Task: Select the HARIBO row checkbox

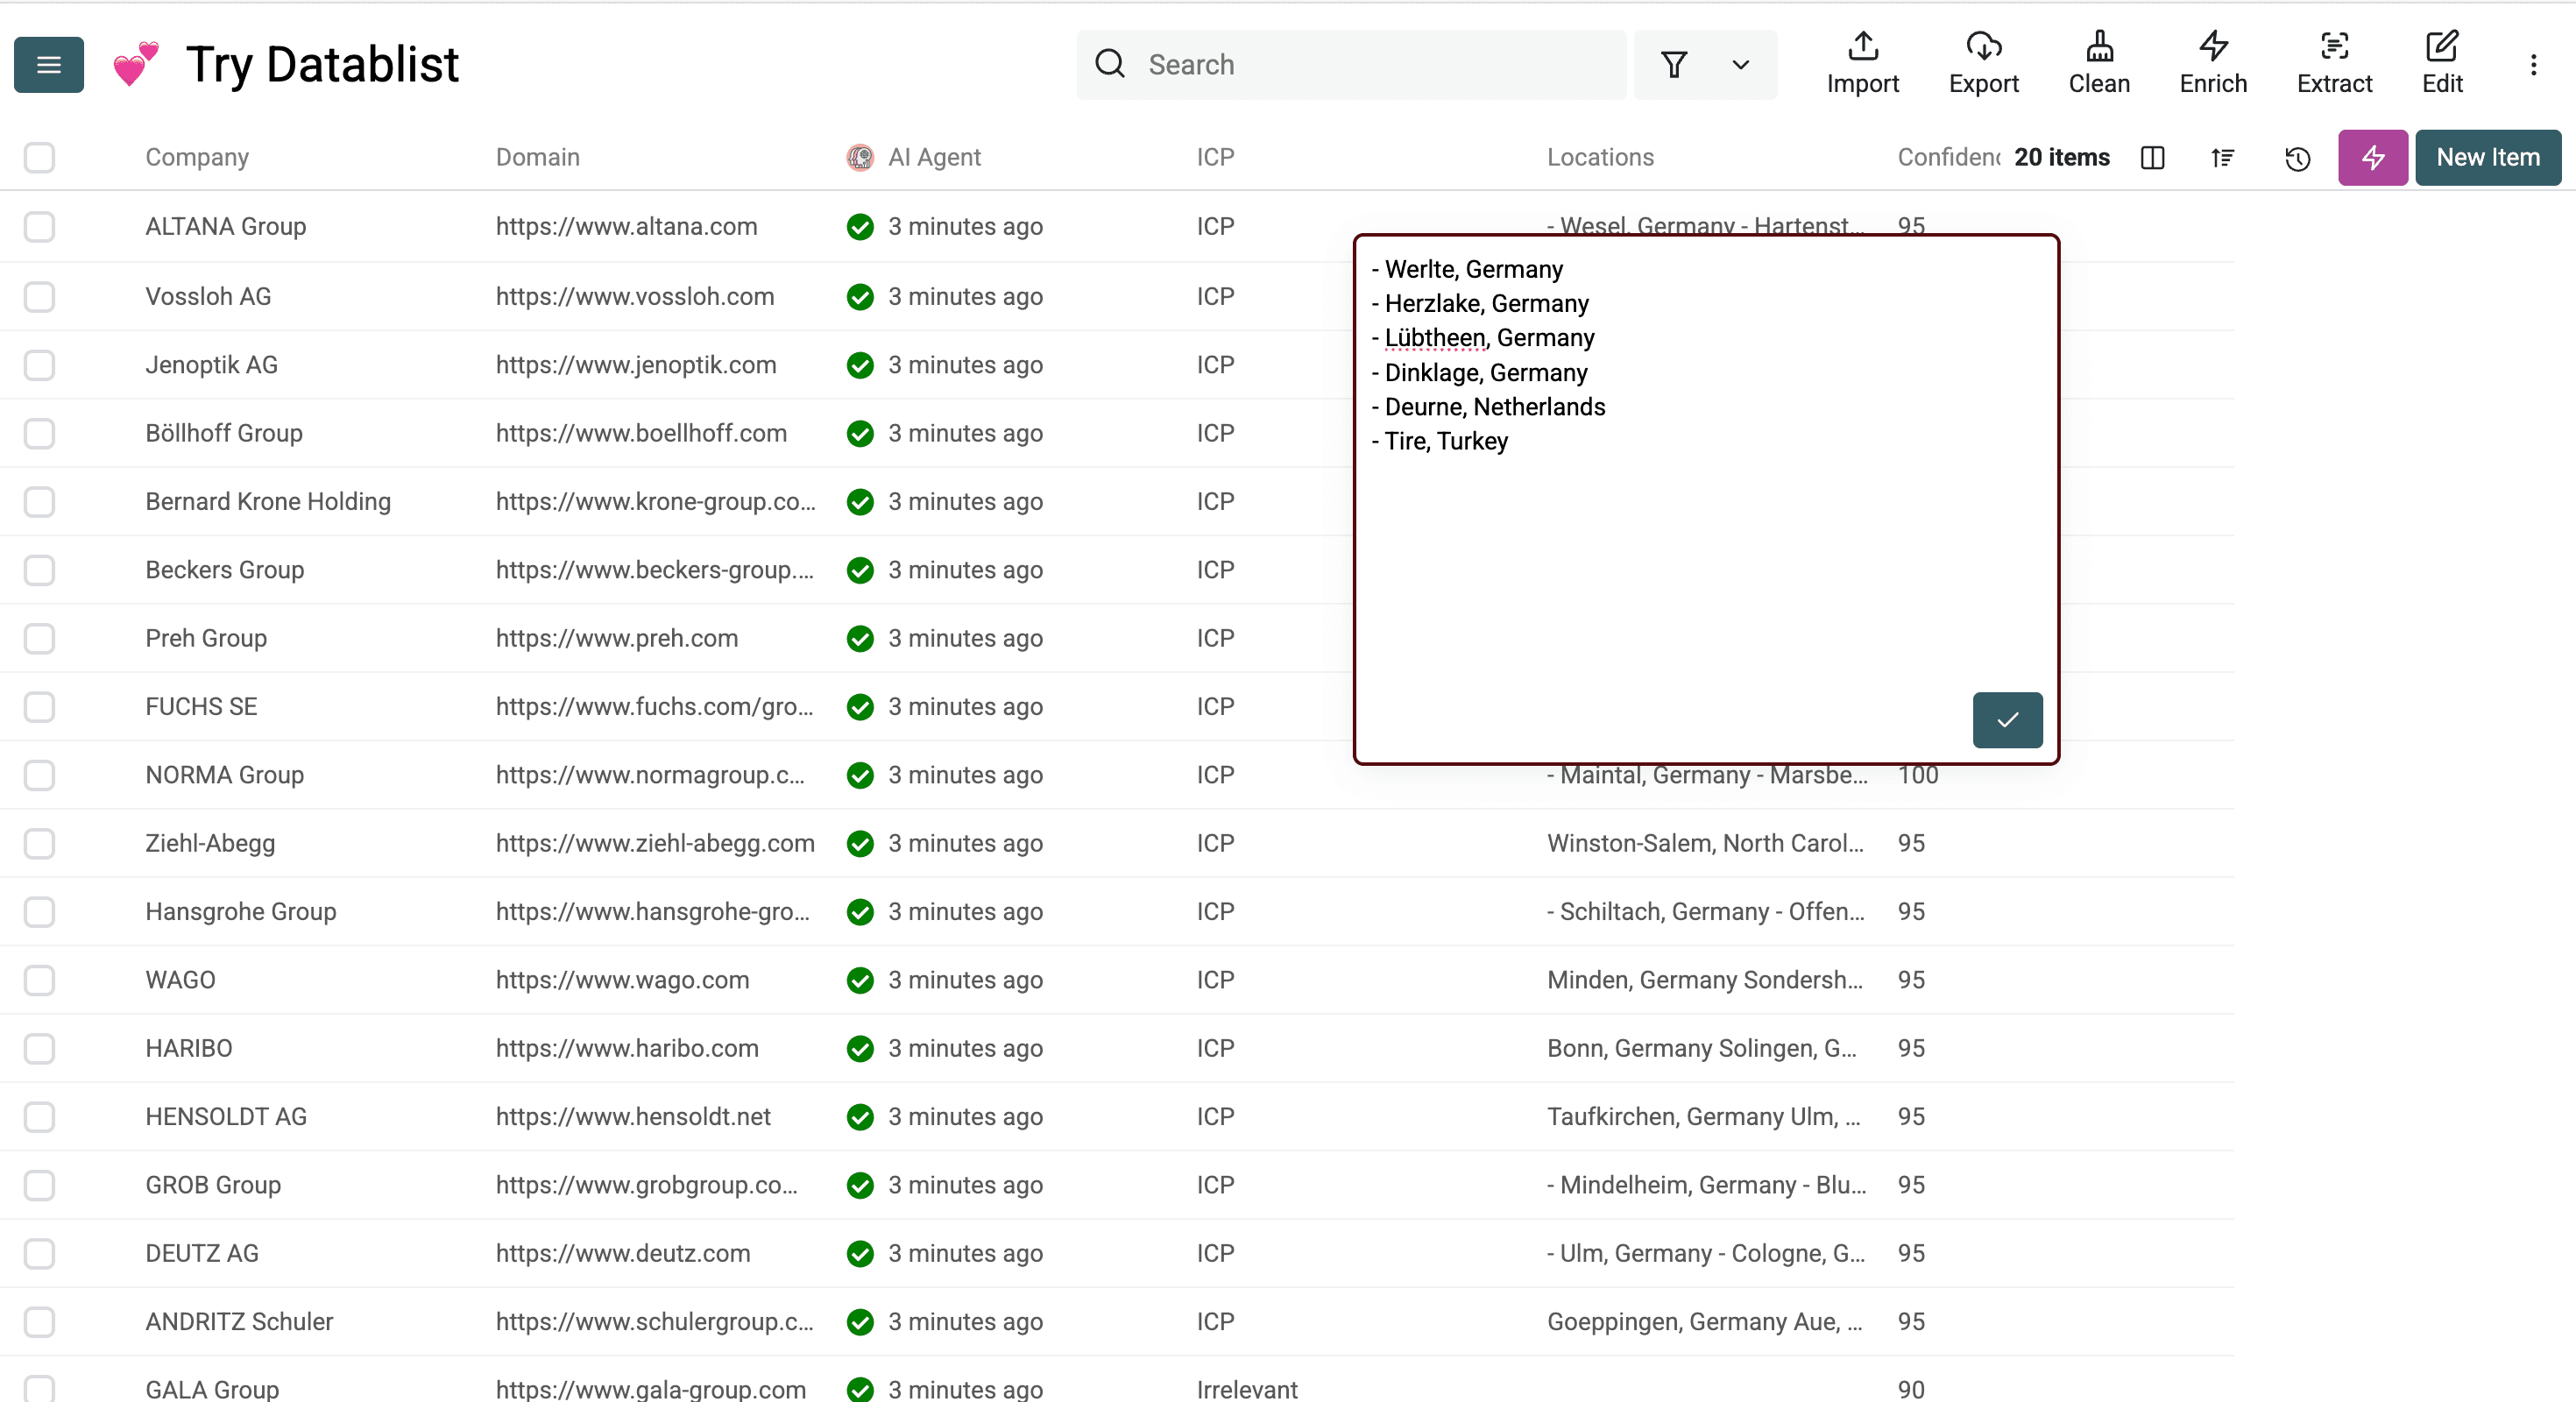Action: (39, 1048)
